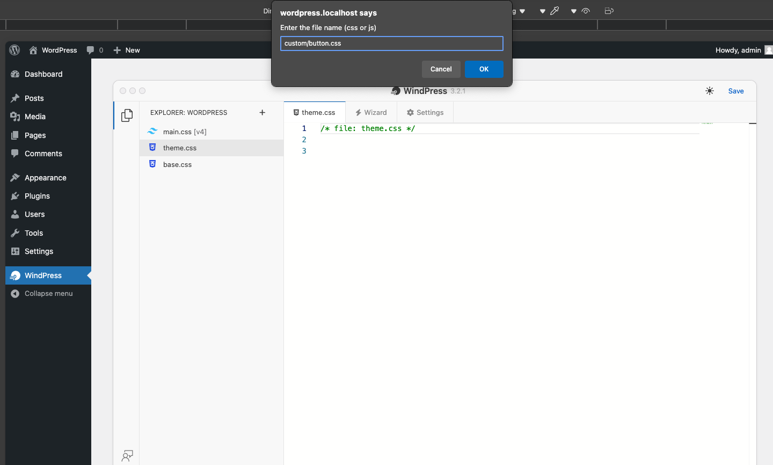Select base.css in the file explorer
This screenshot has height=465, width=773.
click(x=177, y=164)
